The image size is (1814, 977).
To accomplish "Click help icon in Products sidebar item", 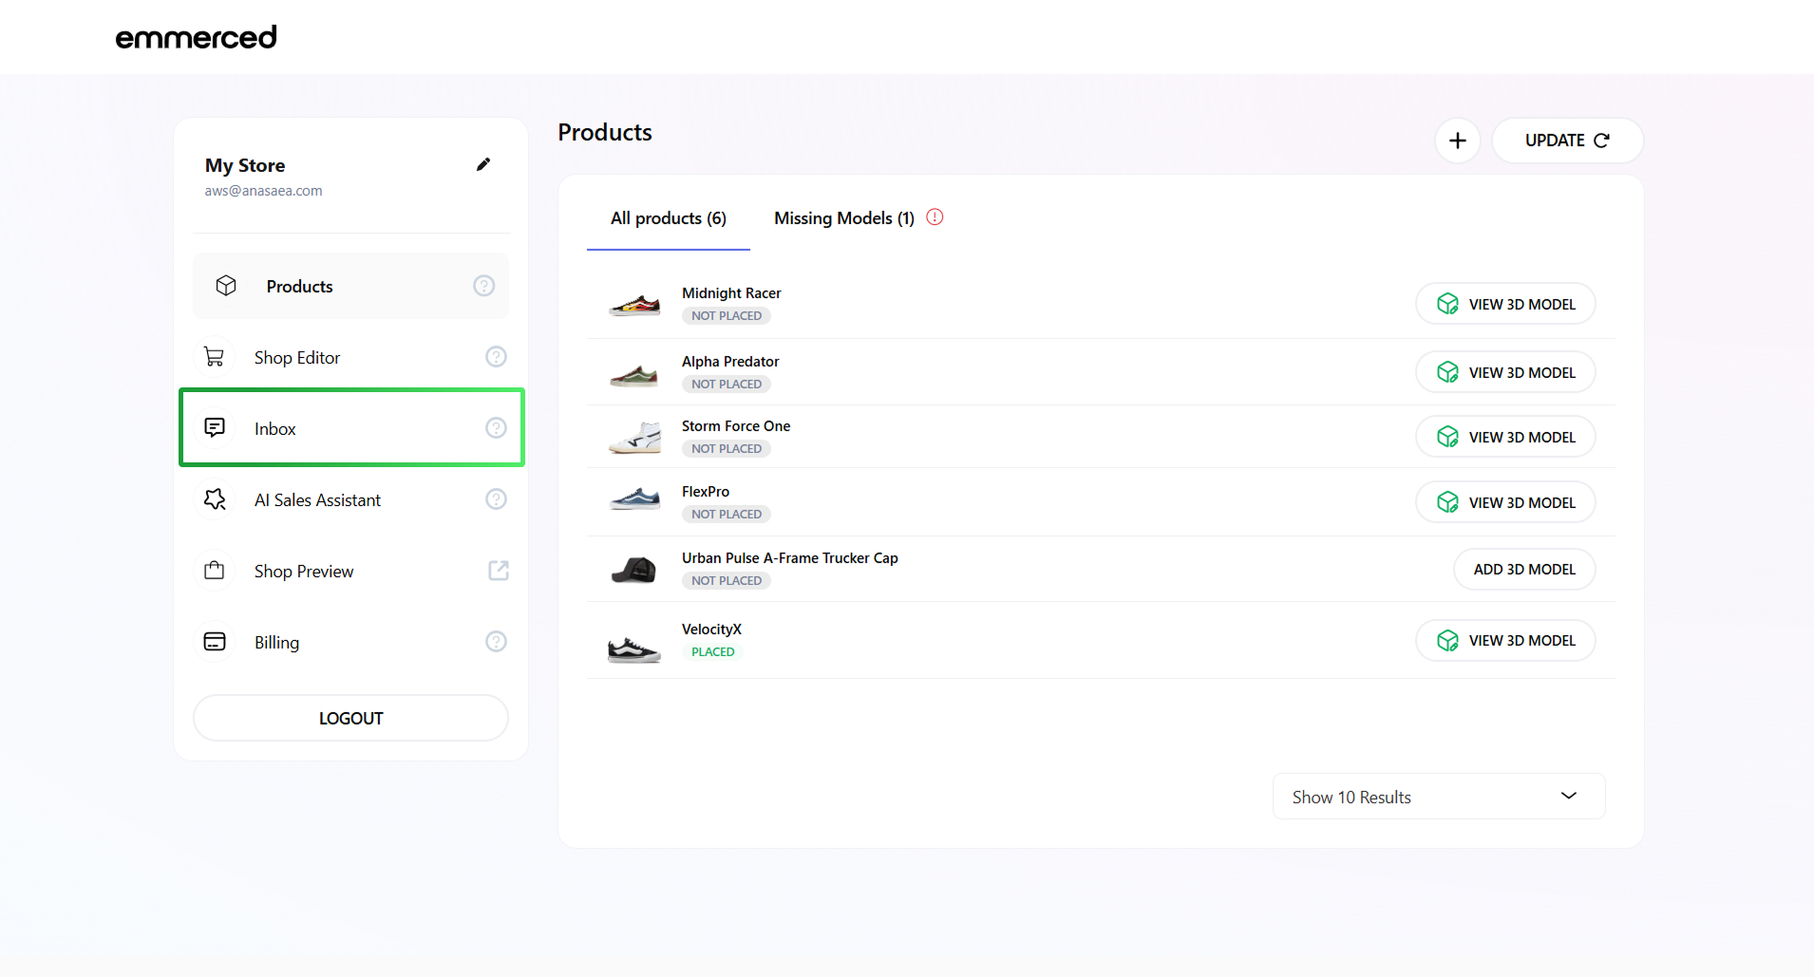I will (483, 286).
